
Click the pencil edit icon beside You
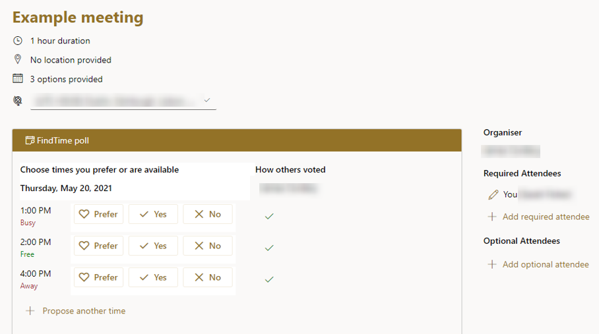(x=493, y=194)
